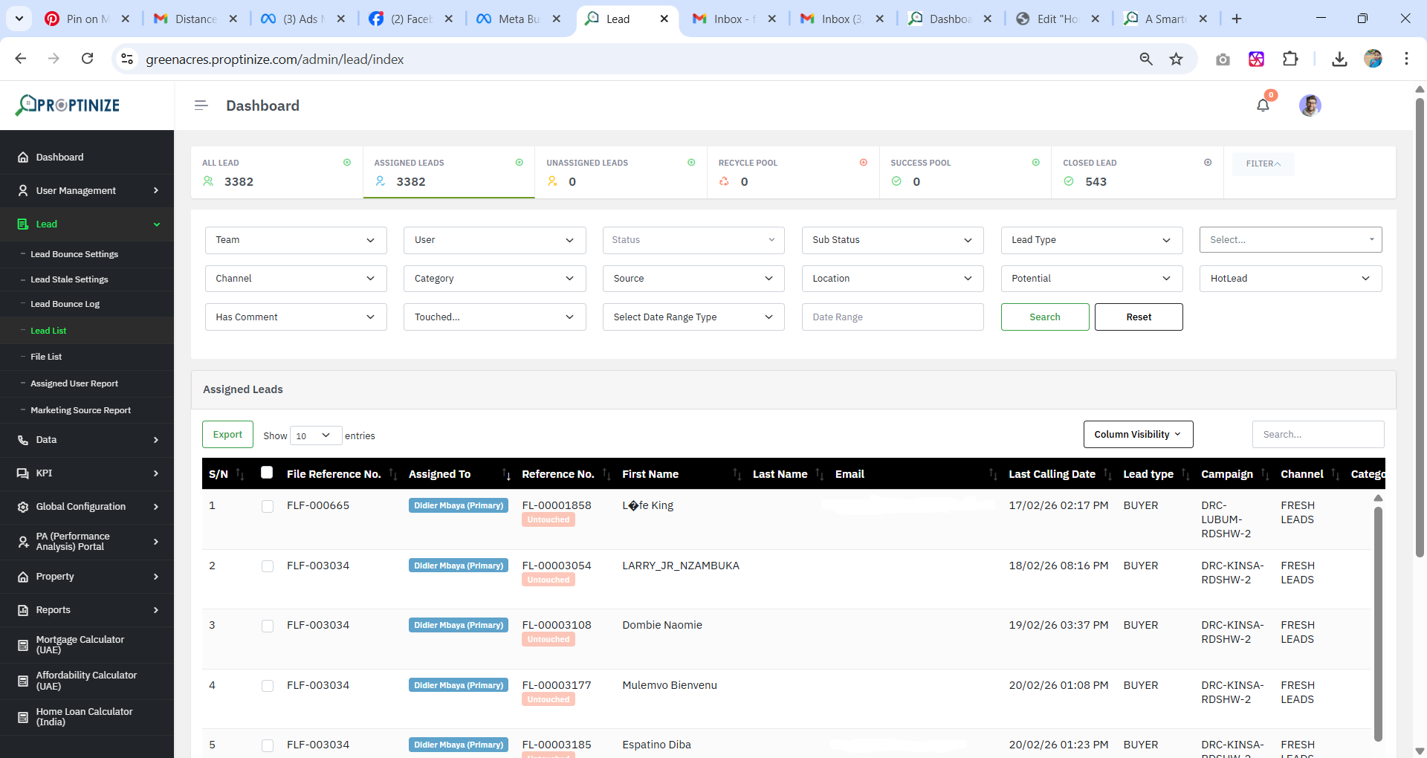Check the select-all checkbox in table header
Screen dimensions: 1427x758
(267, 473)
